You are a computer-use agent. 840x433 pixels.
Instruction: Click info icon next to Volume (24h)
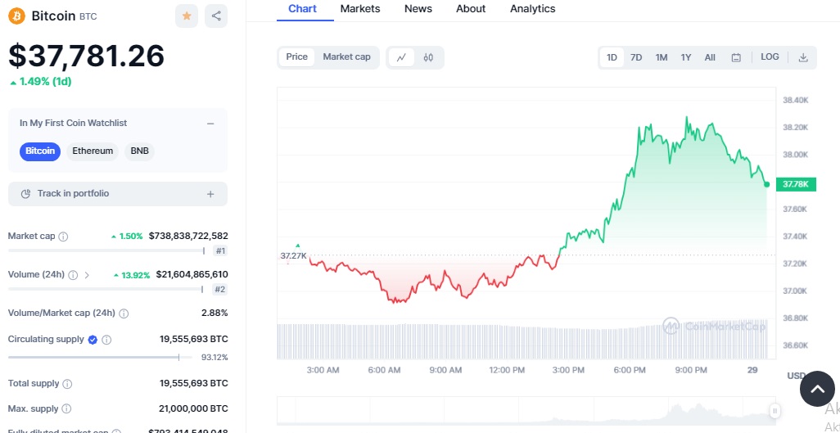[x=73, y=275]
